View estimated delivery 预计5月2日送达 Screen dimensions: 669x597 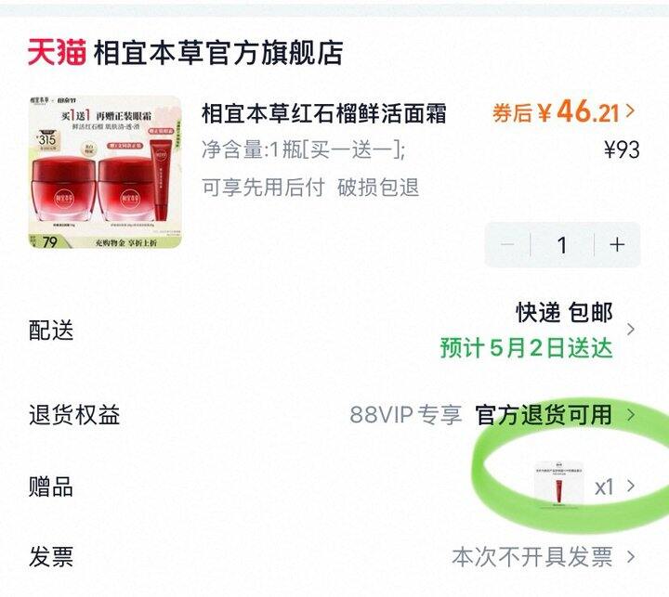click(526, 348)
